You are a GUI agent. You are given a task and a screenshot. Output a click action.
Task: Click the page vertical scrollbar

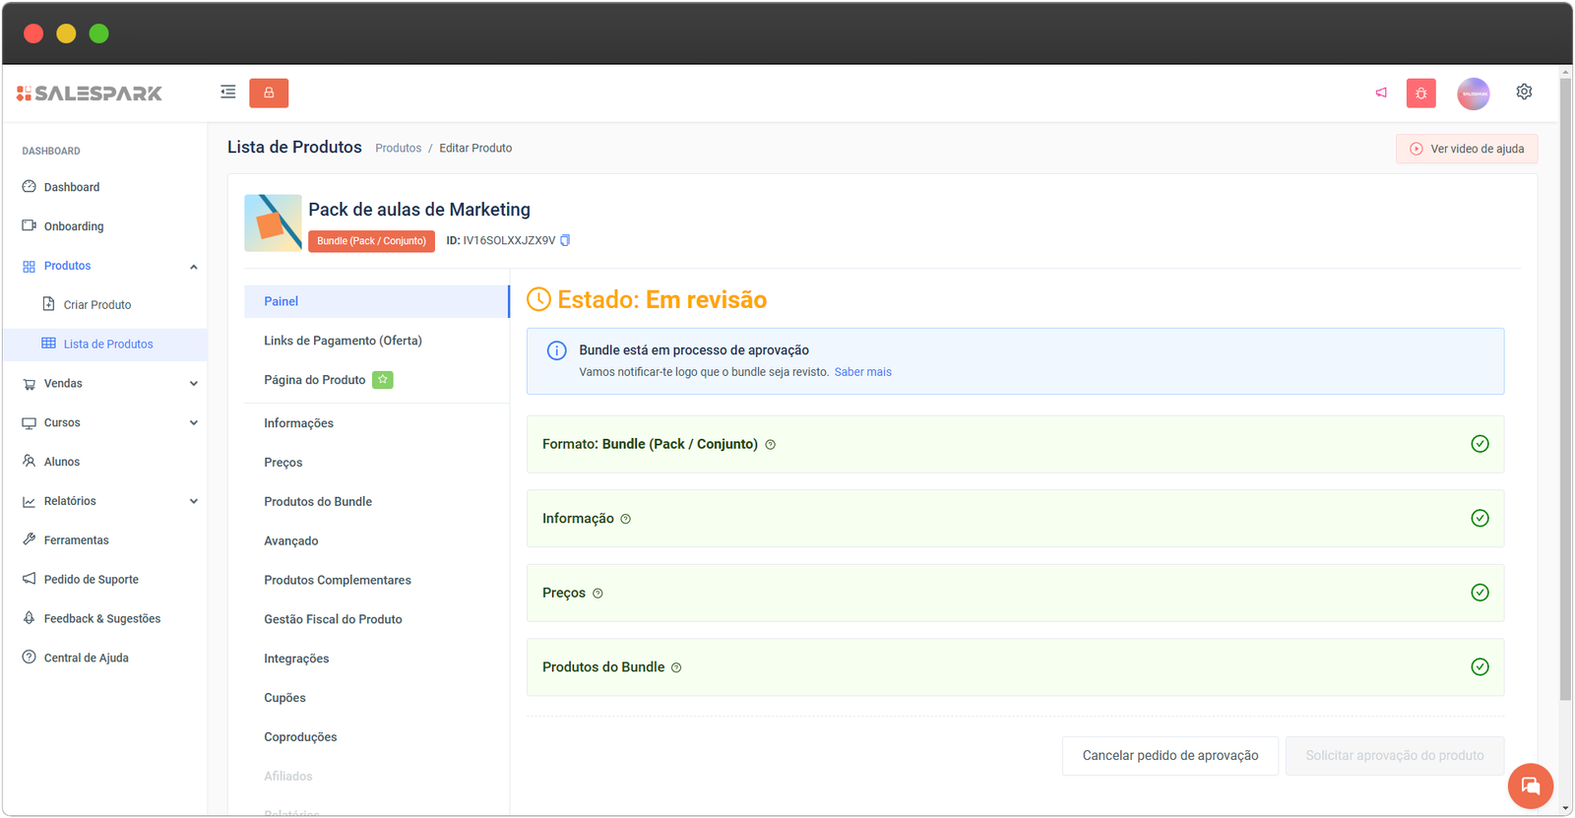pyautogui.click(x=1565, y=394)
